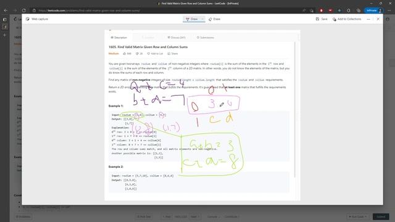Click Contribute in background LeetCode page
Screen dimensions: 395x222
click(x=231, y=216)
